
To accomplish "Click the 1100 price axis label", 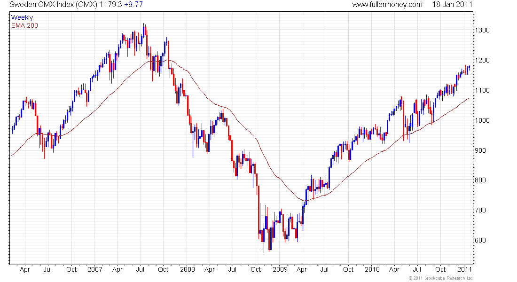I will (482, 90).
